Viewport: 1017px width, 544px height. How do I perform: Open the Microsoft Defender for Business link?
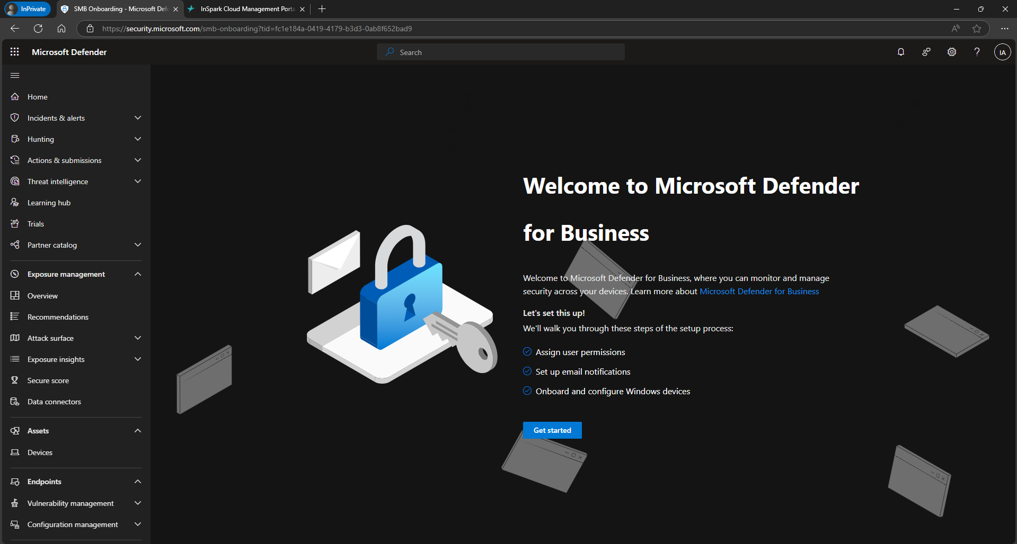(x=759, y=291)
